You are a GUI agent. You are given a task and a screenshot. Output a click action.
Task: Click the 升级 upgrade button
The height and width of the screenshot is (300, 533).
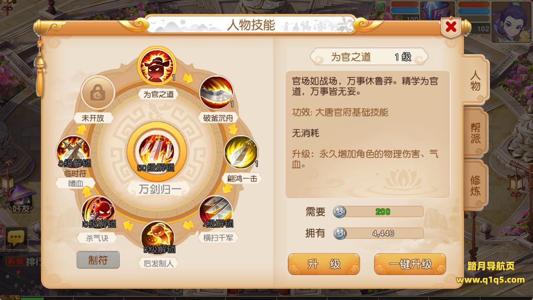coord(324,264)
